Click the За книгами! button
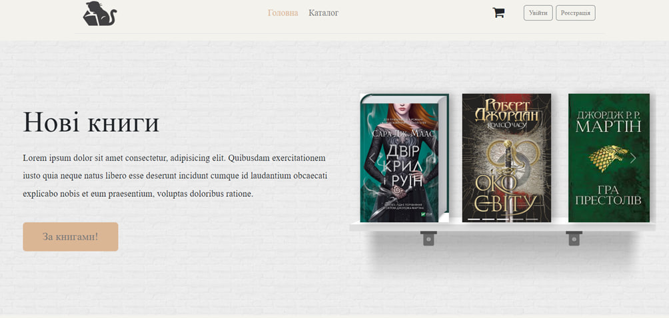The width and height of the screenshot is (669, 318). pyautogui.click(x=71, y=237)
